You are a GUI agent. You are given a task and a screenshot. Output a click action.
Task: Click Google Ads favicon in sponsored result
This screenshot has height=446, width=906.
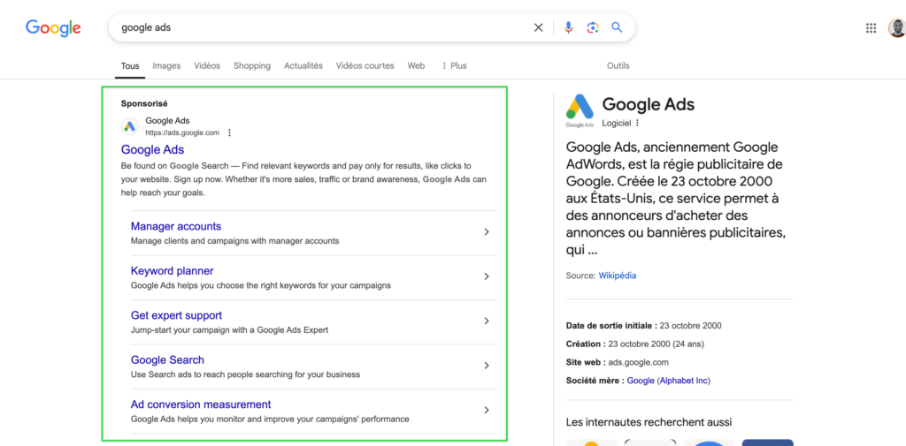click(129, 125)
